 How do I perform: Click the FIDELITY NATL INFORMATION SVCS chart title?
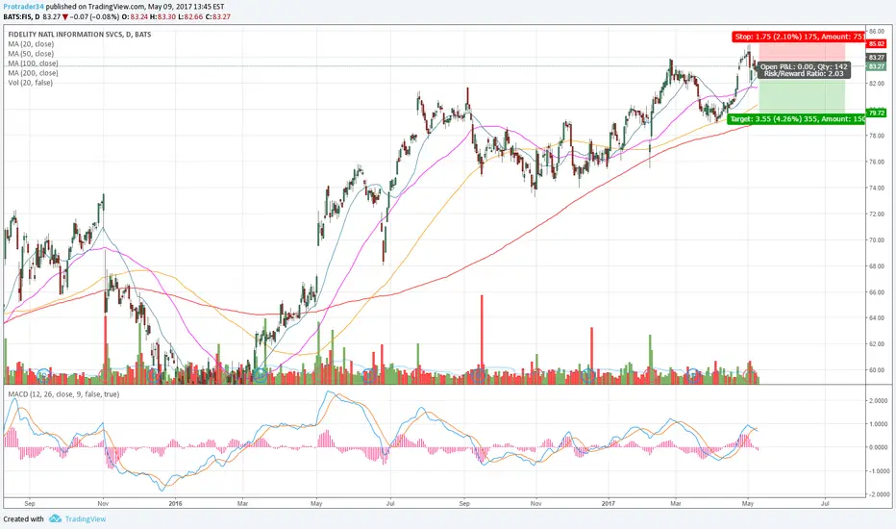pyautogui.click(x=80, y=35)
